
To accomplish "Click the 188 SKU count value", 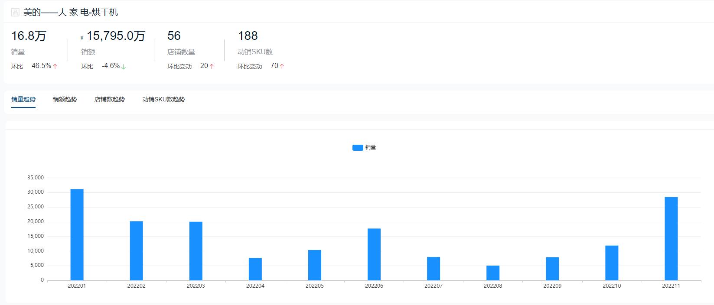I will 248,36.
